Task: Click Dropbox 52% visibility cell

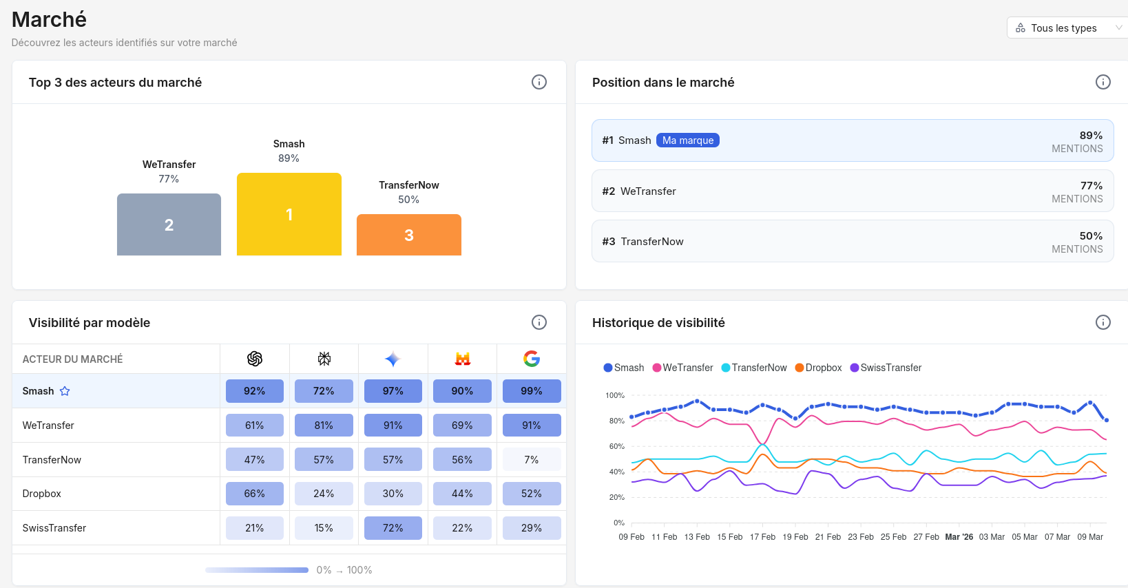Action: pyautogui.click(x=532, y=494)
